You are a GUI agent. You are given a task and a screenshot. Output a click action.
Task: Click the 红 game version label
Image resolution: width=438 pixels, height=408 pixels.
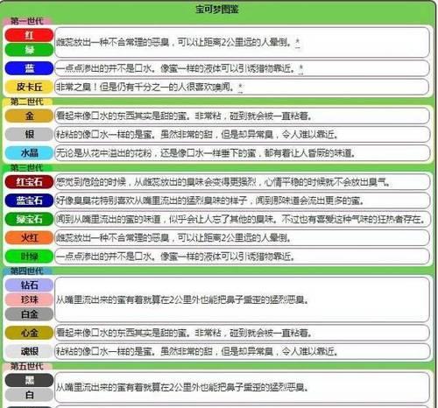click(29, 35)
